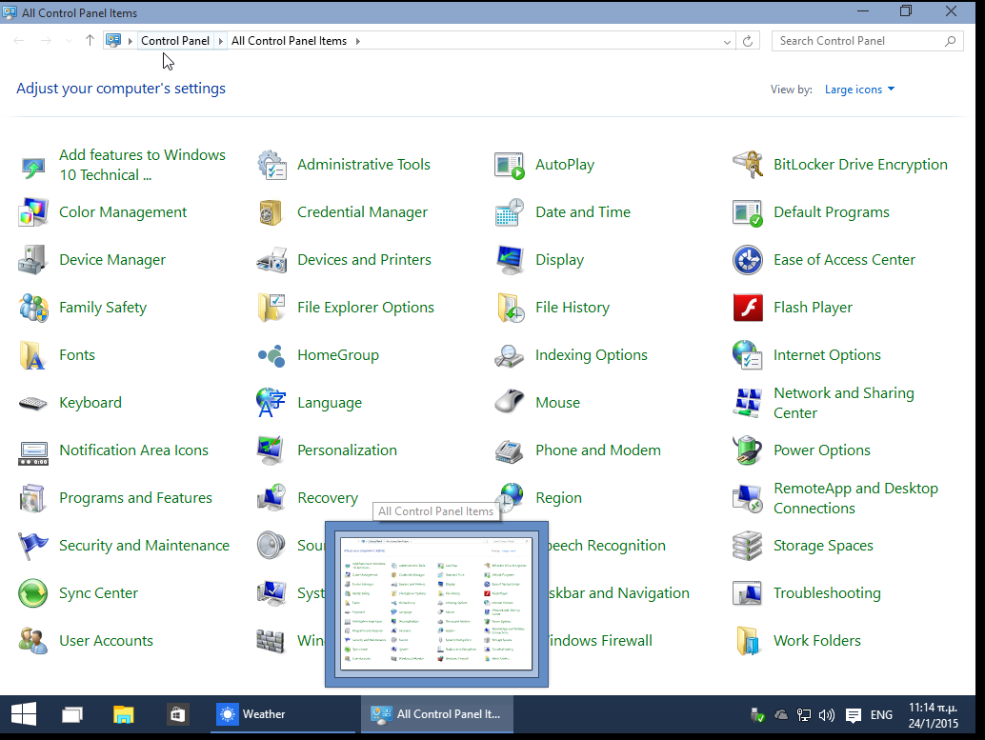Click All Control Panel Items breadcrumb segment
The image size is (985, 740).
pos(289,41)
